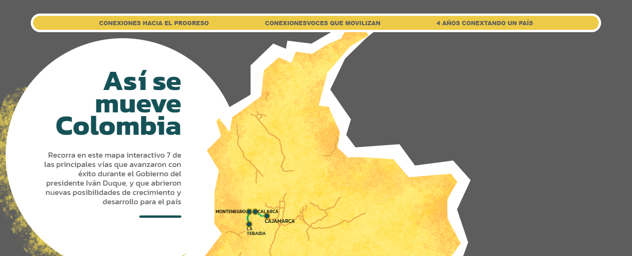This screenshot has height=256, width=632.
Task: Select the Cajamarca map marker
Action: click(x=267, y=216)
